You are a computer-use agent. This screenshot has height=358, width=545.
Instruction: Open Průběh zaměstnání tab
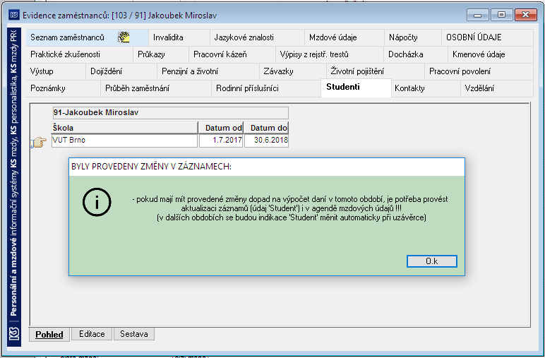[156, 89]
